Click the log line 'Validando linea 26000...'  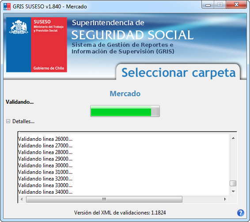[45, 139]
